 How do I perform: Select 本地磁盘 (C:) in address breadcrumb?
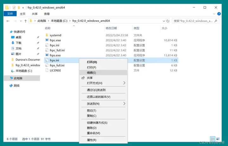pos(59,21)
